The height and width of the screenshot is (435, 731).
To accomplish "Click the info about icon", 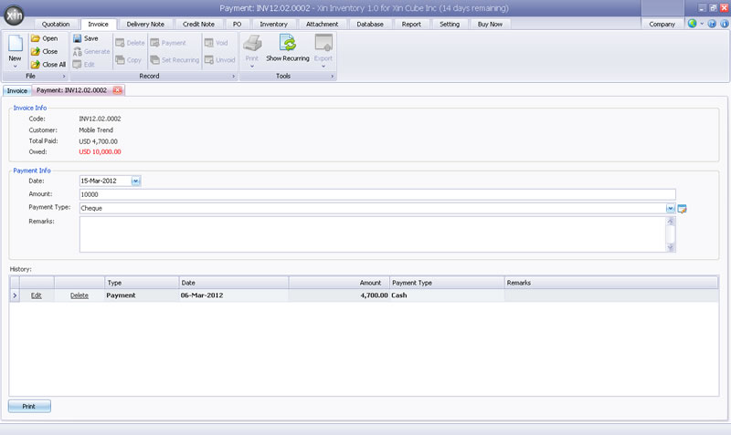I will pyautogui.click(x=725, y=24).
